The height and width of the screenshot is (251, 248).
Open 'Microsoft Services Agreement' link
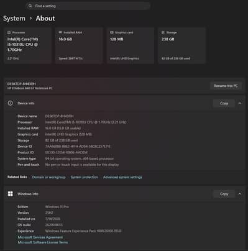tap(40, 237)
